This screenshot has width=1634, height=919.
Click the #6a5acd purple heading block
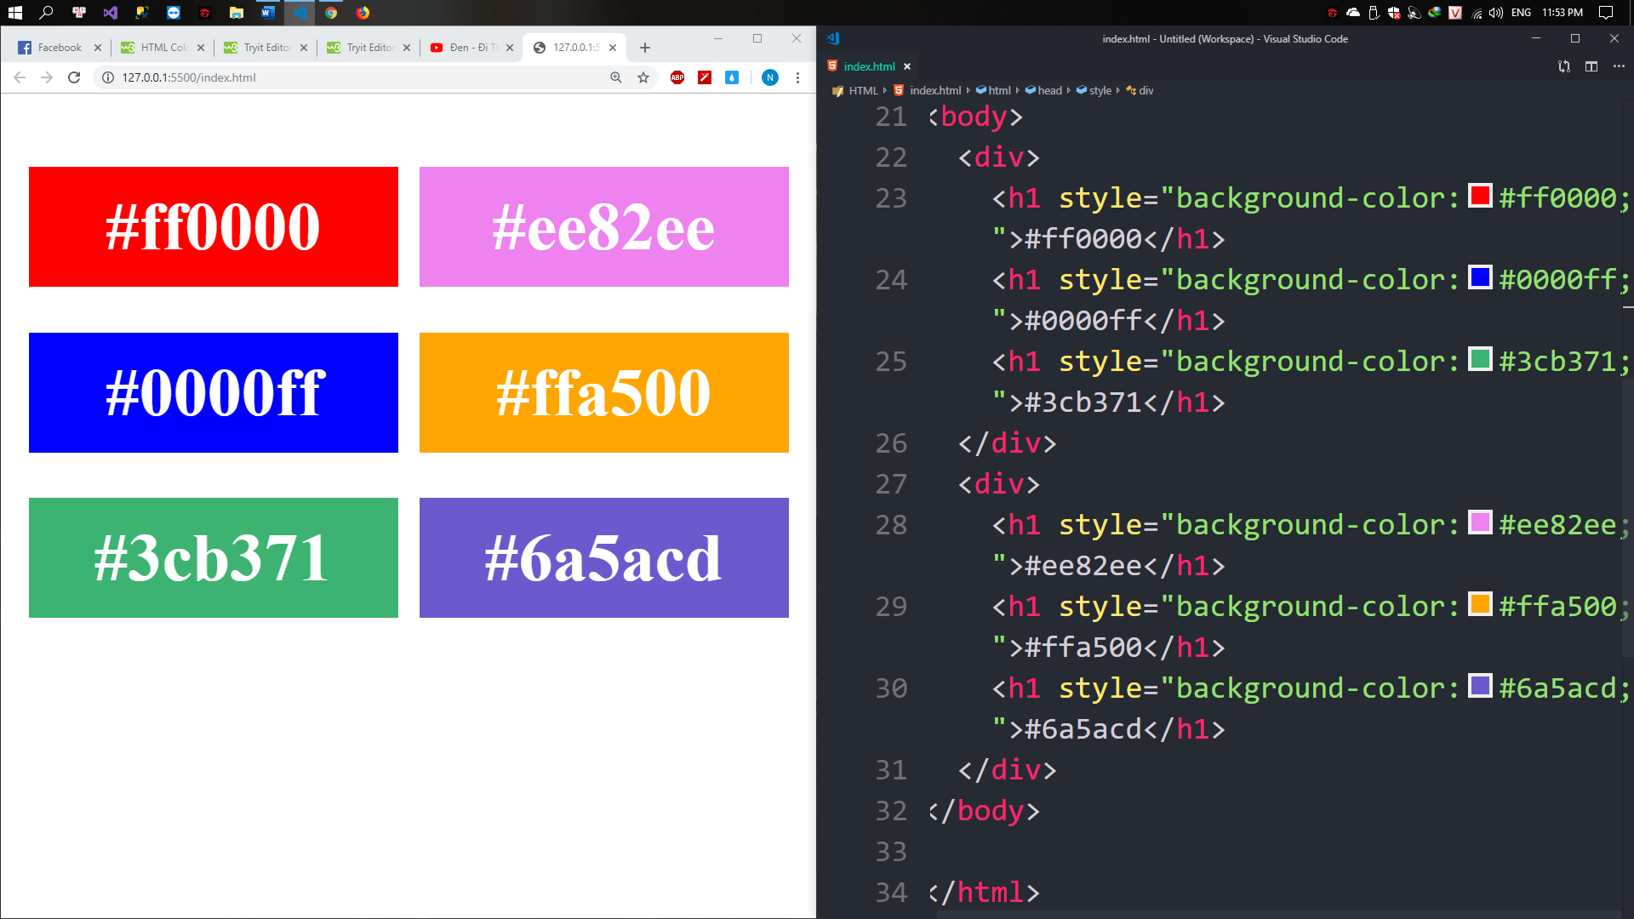click(x=603, y=557)
